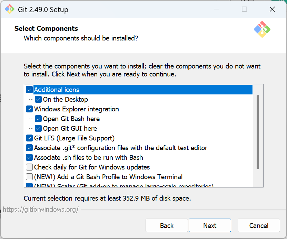
Task: Toggle Associate .sh files with Bash checkbox
Action: [29, 157]
